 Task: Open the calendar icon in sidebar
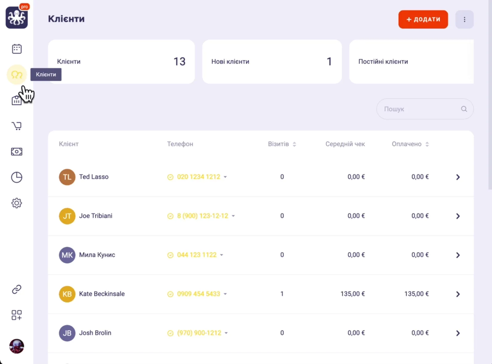(x=17, y=49)
